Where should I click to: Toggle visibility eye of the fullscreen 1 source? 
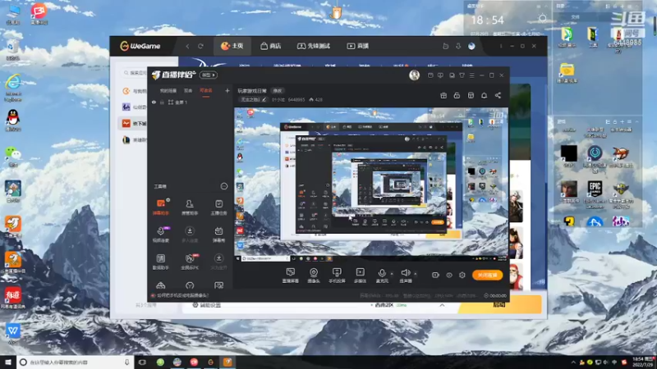[x=154, y=102]
